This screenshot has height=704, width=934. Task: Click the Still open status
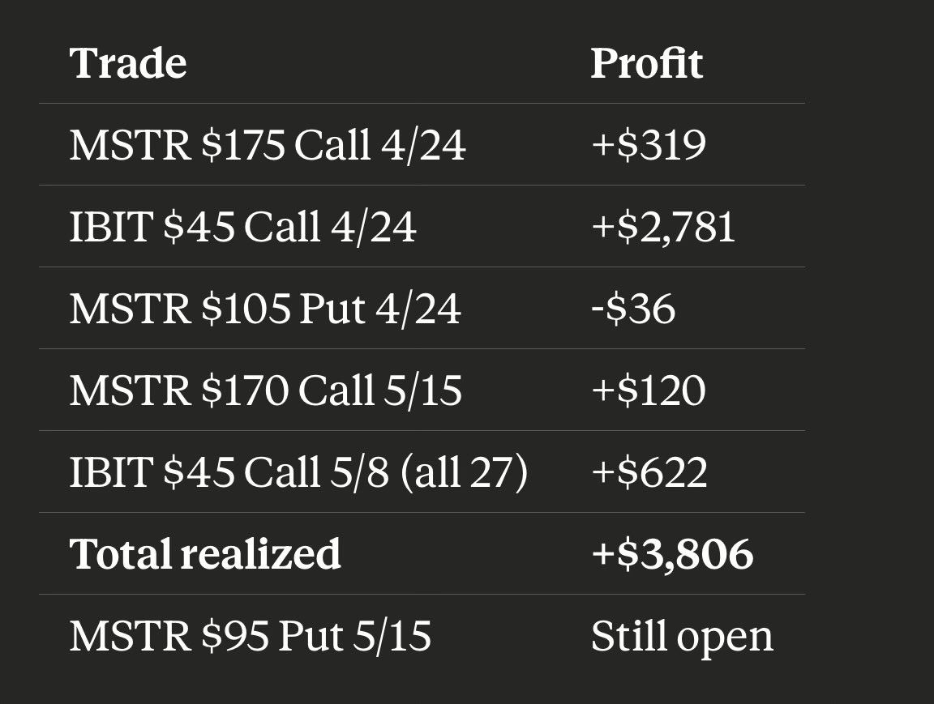682,637
